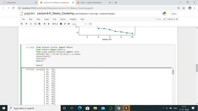
Task: Go forward in browser history
Action: [x=8, y=8]
